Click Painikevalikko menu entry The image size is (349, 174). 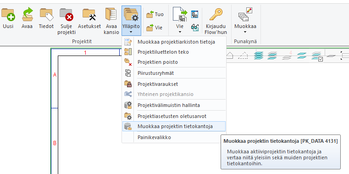click(x=174, y=137)
